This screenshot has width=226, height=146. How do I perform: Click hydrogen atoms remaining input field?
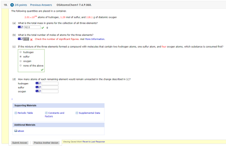50,83
